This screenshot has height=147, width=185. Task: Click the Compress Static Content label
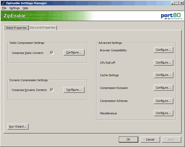point(28,53)
